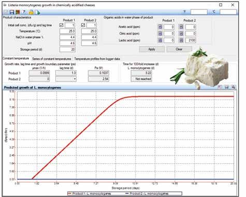This screenshot has width=246, height=197.
Task: Click the export document with green arrow icon
Action: click(38, 12)
